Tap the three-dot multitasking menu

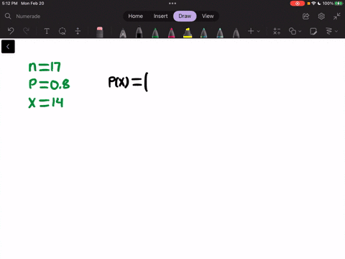pyautogui.click(x=172, y=4)
